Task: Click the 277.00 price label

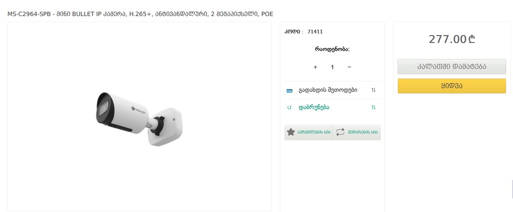Action: pyautogui.click(x=452, y=39)
